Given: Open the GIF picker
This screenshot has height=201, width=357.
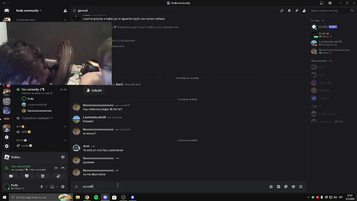Looking at the screenshot, I should 278,187.
